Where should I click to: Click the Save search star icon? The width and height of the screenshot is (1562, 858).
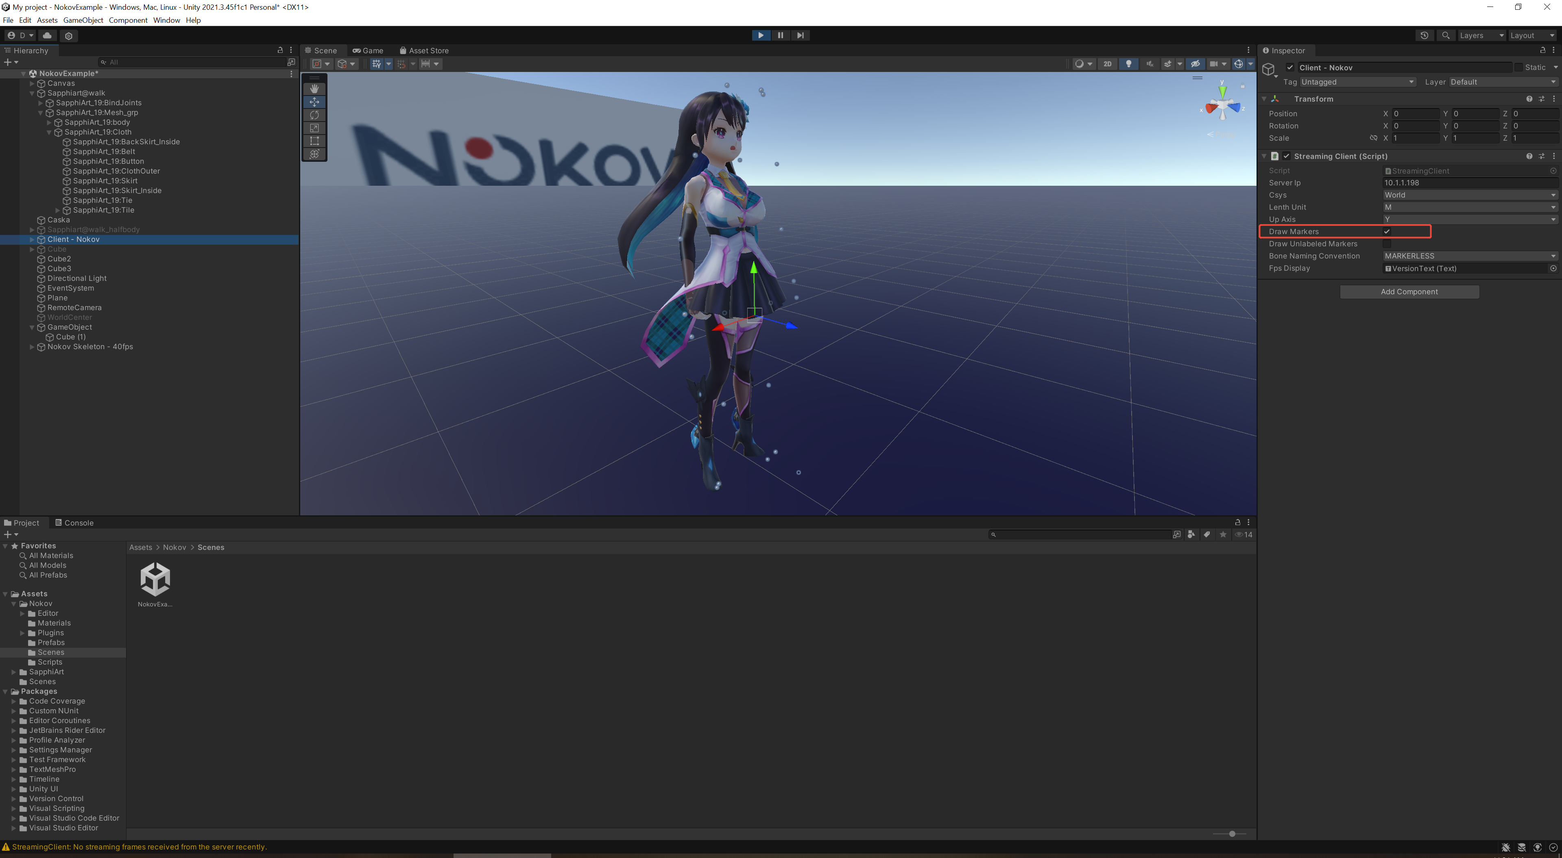pos(1223,534)
